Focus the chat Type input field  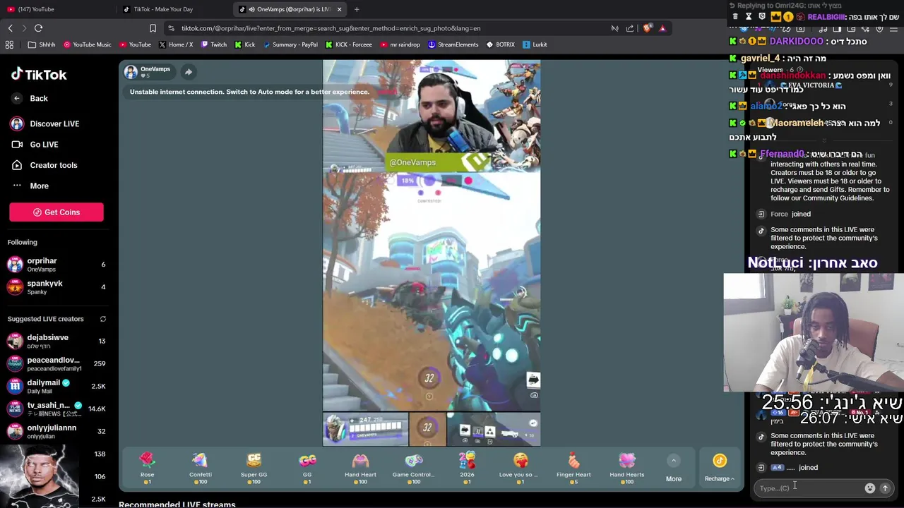(x=809, y=488)
